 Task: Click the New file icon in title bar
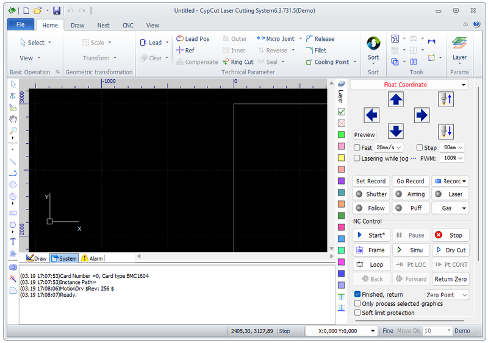(x=26, y=11)
